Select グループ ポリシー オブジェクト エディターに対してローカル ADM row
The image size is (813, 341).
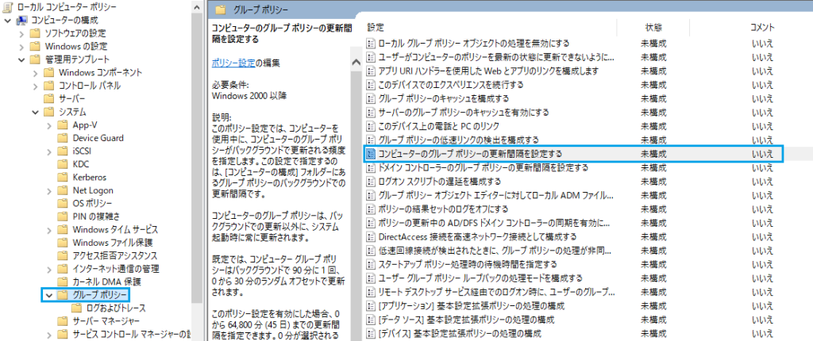[x=572, y=195]
